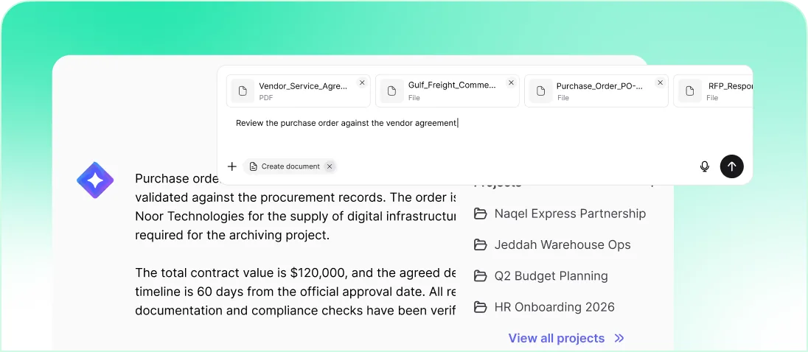Click the Purchase_Order_PO file icon
The width and height of the screenshot is (808, 352).
pyautogui.click(x=540, y=91)
